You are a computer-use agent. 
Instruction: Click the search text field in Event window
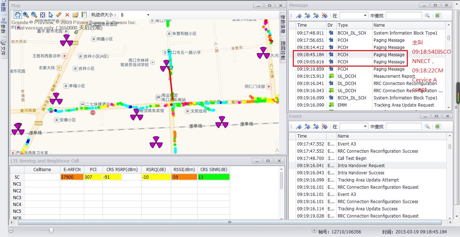tap(404, 126)
